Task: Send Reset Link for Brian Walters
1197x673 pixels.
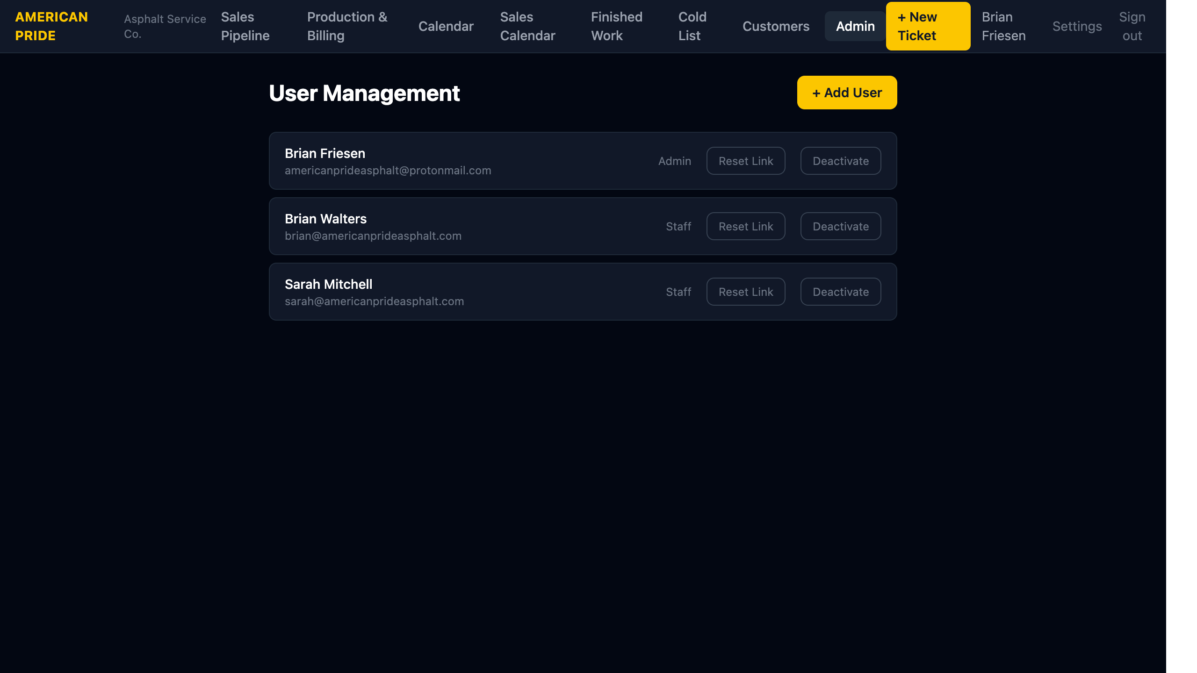Action: pyautogui.click(x=746, y=226)
